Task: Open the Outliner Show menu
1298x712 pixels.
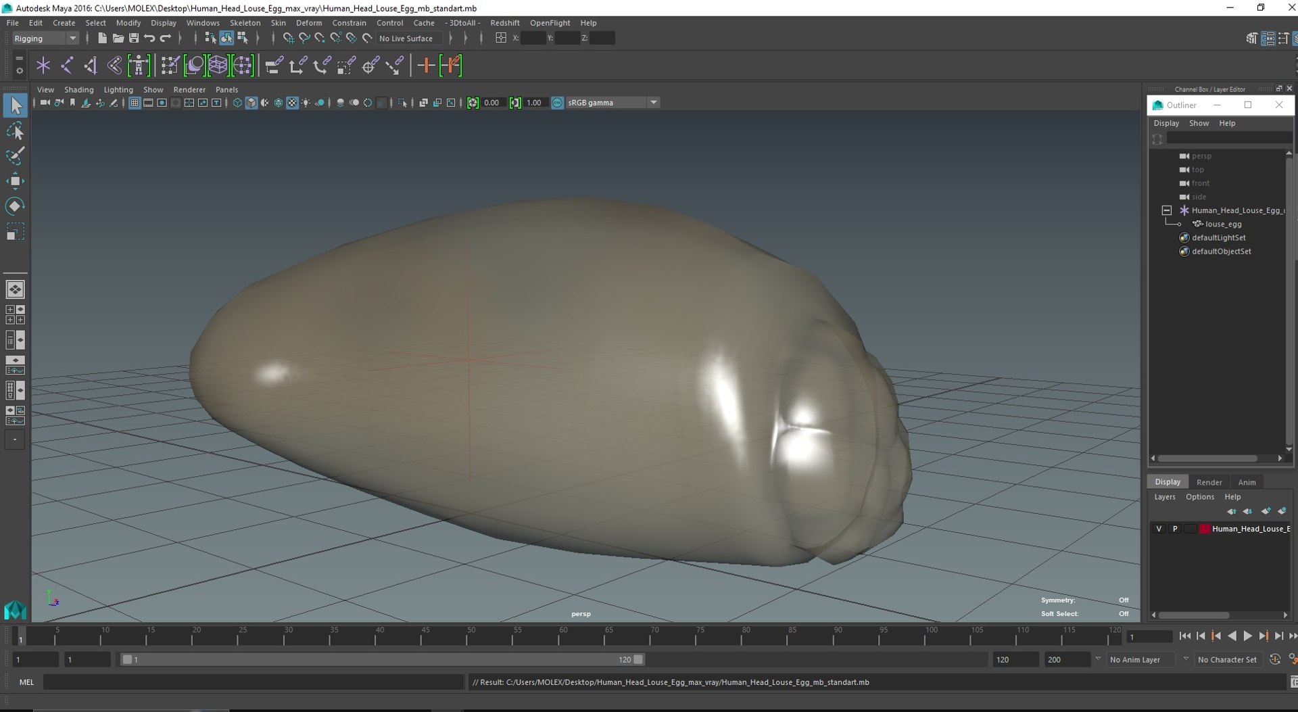Action: (1199, 123)
